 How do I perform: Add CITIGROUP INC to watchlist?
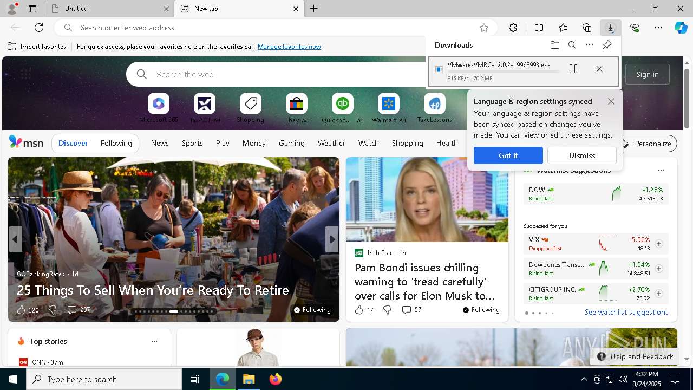pyautogui.click(x=659, y=294)
